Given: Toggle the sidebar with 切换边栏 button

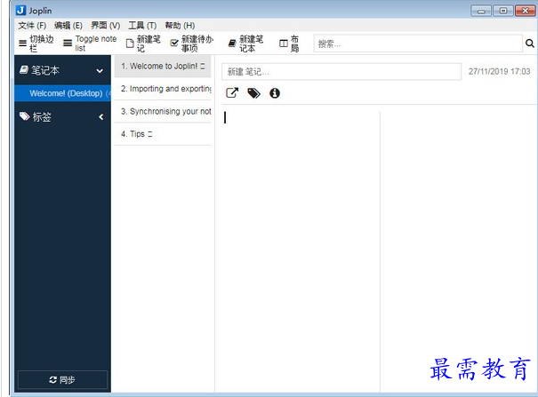Looking at the screenshot, I should [x=36, y=44].
